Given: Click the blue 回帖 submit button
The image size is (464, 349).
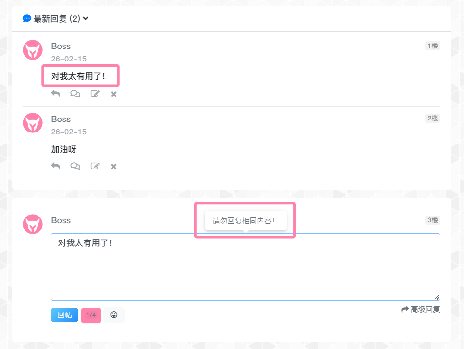Looking at the screenshot, I should (64, 315).
